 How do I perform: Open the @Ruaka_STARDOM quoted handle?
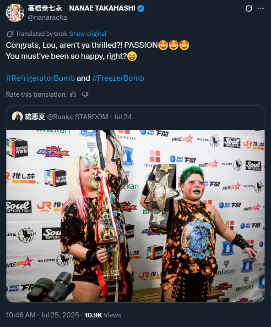click(x=78, y=117)
